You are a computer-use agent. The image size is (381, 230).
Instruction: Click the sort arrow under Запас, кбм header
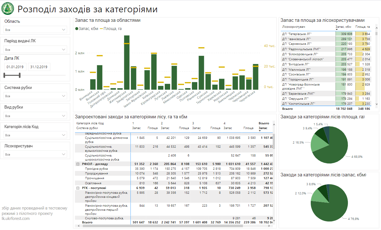(337, 30)
